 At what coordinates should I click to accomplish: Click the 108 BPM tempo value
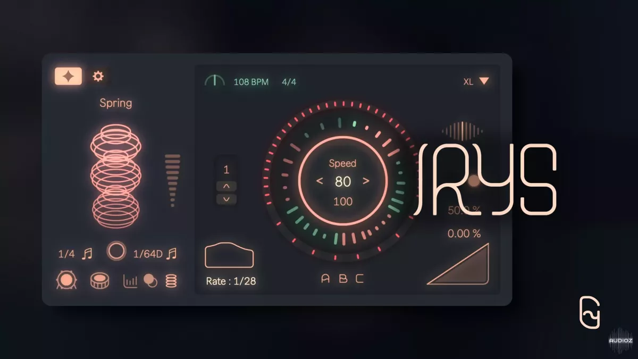click(251, 82)
